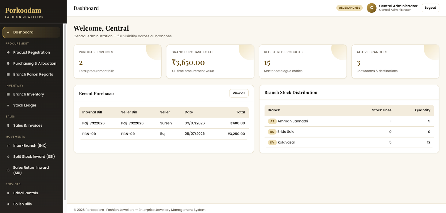This screenshot has height=213, width=446.
Task: Click the ₹400.00 total
Action: point(237,123)
